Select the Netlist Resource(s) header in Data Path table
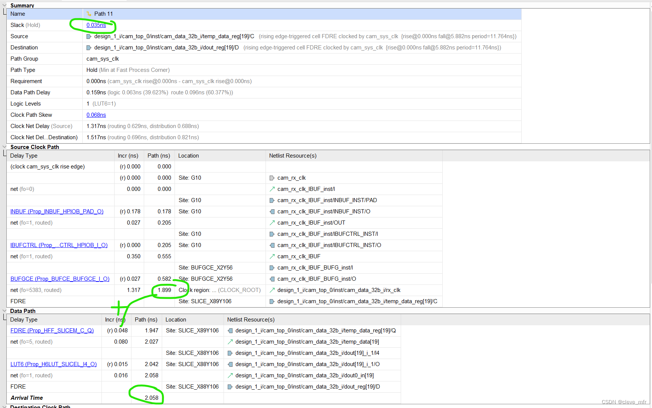The height and width of the screenshot is (408, 652). click(x=312, y=320)
